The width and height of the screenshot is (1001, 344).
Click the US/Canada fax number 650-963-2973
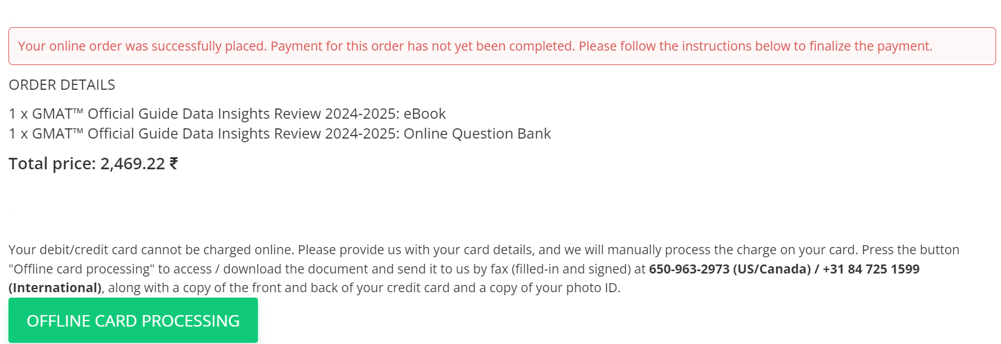pyautogui.click(x=689, y=269)
